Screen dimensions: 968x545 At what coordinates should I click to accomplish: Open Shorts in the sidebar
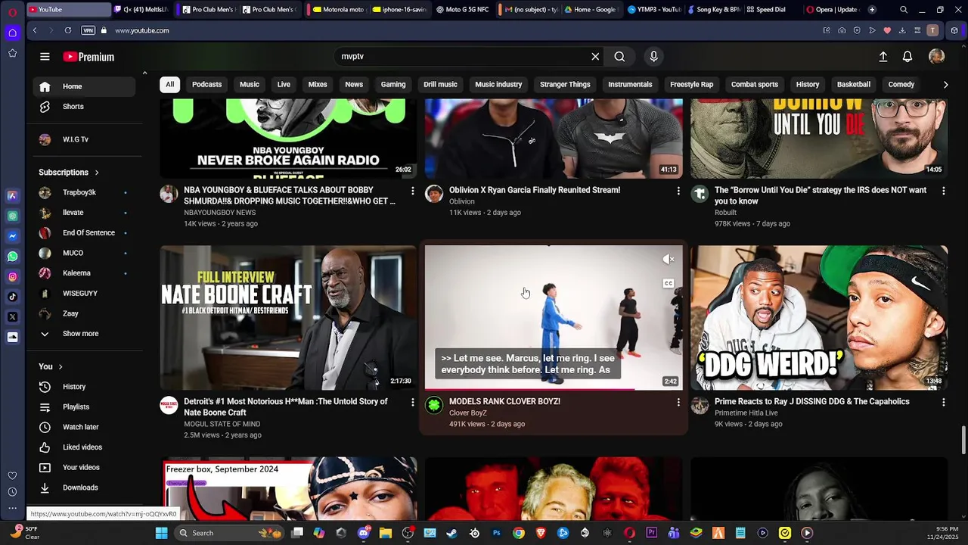coord(84,107)
